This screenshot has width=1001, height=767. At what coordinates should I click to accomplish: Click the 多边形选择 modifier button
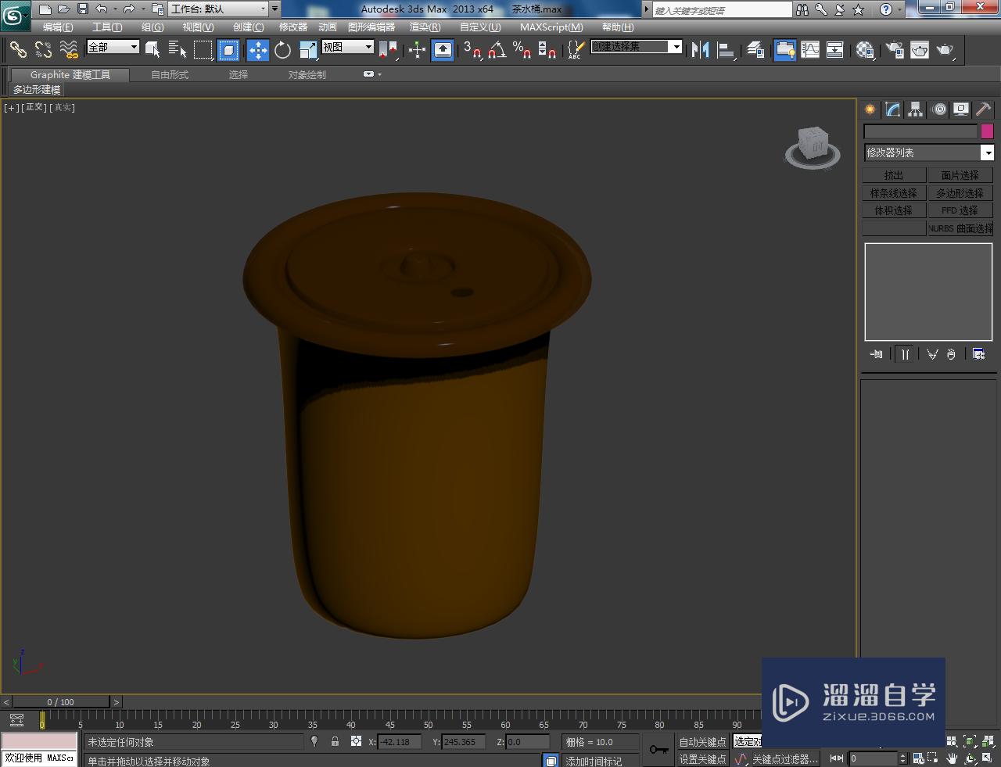[960, 193]
